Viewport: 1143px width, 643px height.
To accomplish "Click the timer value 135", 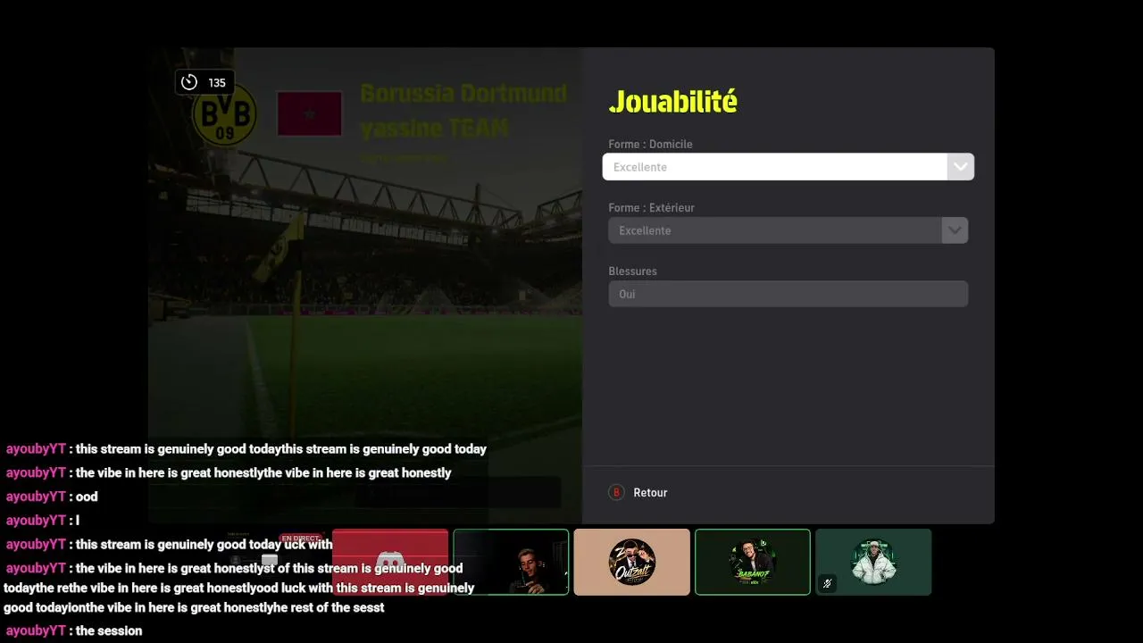I will coord(217,83).
